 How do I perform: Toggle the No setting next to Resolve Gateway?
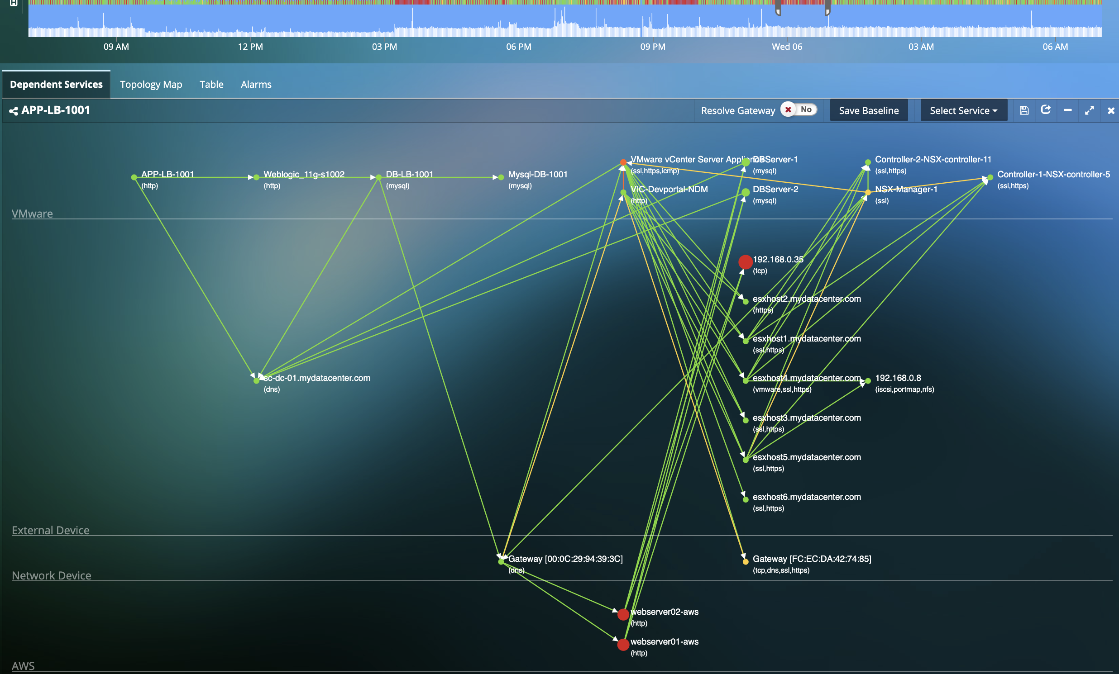pos(806,110)
